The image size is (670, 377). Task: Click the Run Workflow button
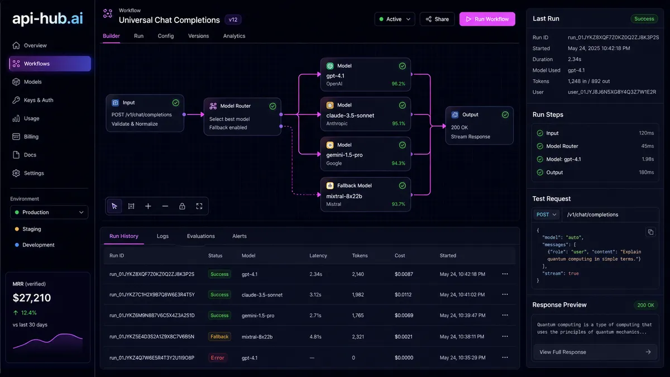coord(487,19)
